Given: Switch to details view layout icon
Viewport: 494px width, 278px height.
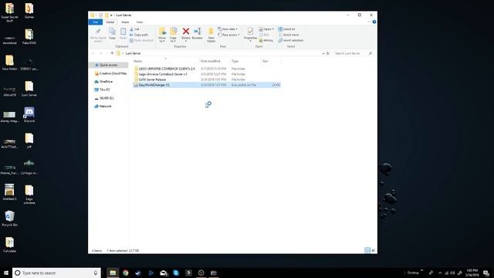Looking at the screenshot, I should click(367, 250).
